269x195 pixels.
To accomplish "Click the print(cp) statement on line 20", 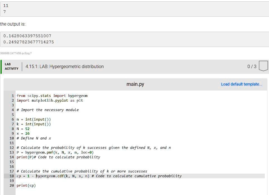I will point(26,186).
